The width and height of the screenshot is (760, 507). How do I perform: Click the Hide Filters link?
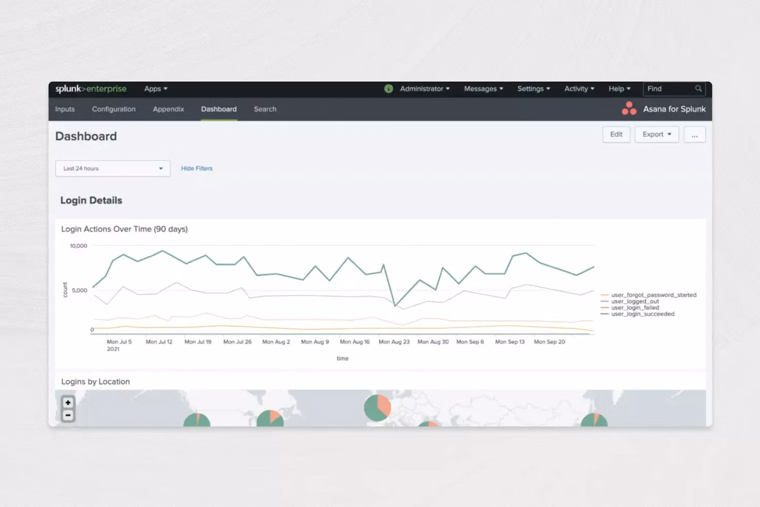pyautogui.click(x=197, y=168)
